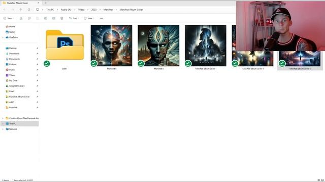The image size is (325, 182).
Task: Expand OneDrive in navigation pane
Action: pyautogui.click(x=3, y=37)
